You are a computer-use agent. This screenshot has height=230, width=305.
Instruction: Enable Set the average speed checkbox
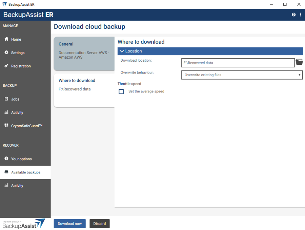click(121, 91)
